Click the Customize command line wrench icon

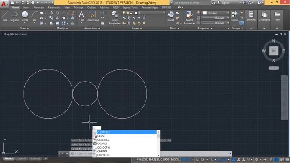point(67,153)
